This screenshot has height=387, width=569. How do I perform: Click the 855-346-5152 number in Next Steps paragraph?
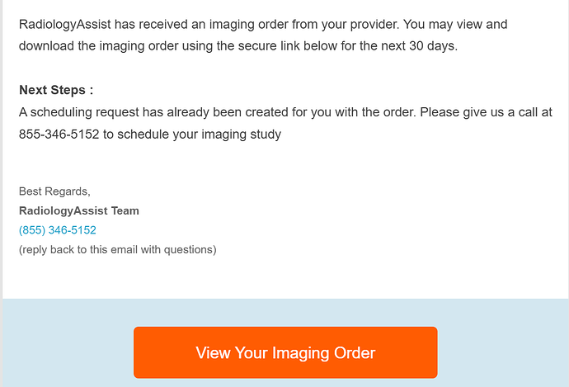tap(59, 135)
